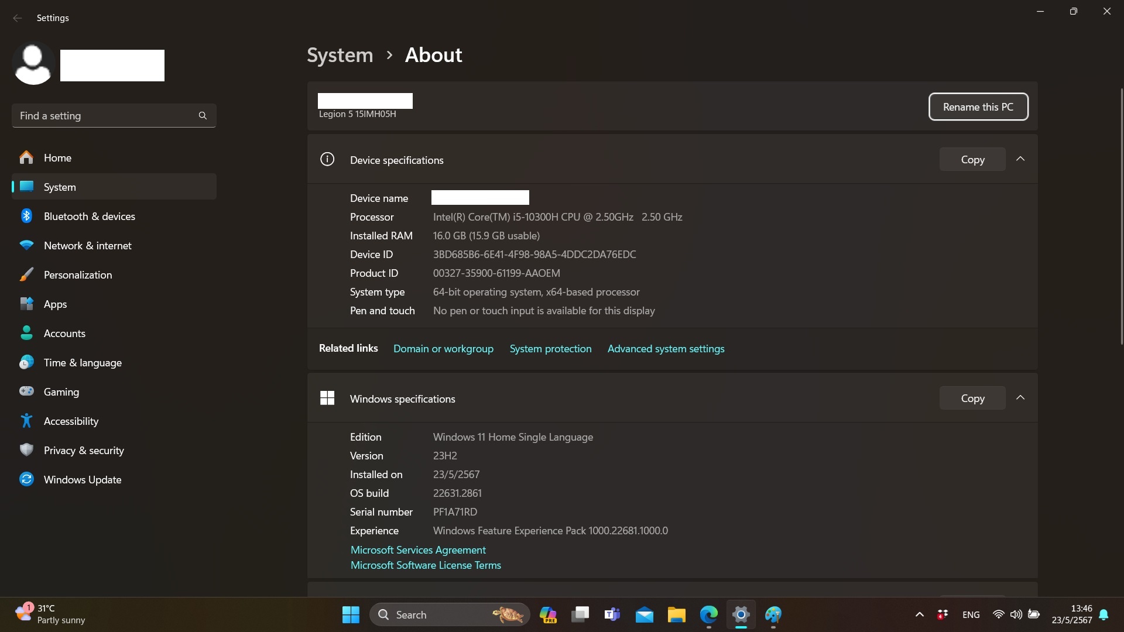Click the Privacy shield icon
Image resolution: width=1124 pixels, height=632 pixels.
coord(26,450)
